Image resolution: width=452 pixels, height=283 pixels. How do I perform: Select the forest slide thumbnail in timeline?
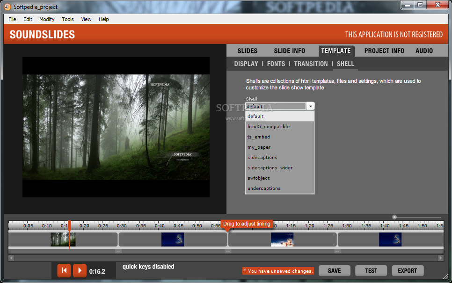[63, 239]
